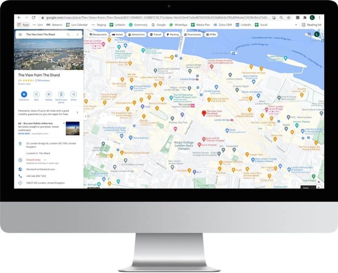Open the Nearby search icon

[49, 94]
